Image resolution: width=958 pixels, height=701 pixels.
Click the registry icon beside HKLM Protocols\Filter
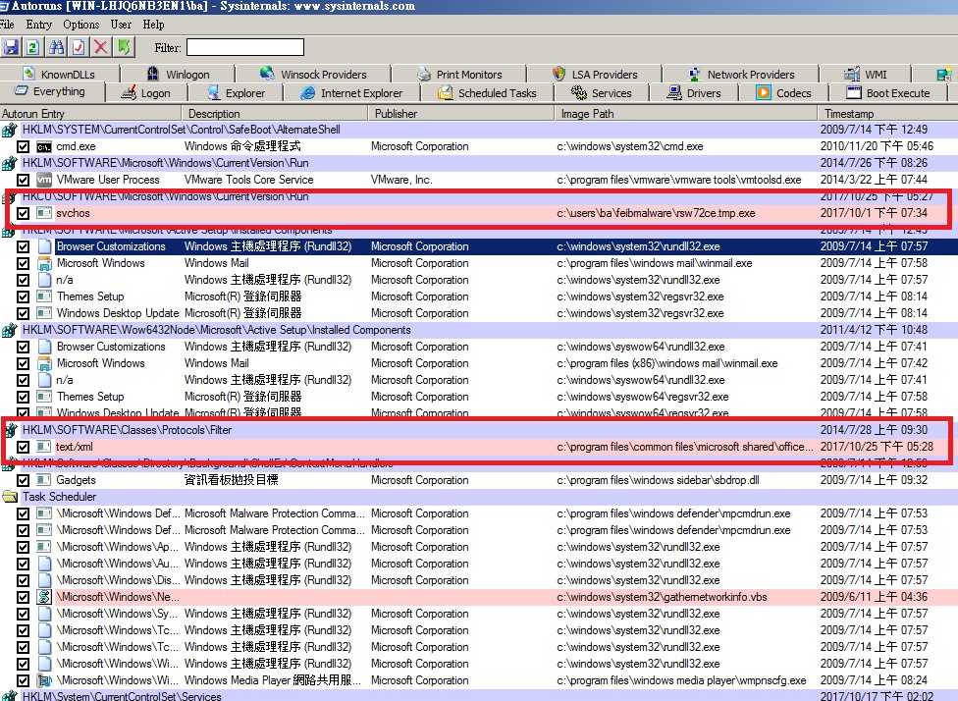tap(9, 430)
